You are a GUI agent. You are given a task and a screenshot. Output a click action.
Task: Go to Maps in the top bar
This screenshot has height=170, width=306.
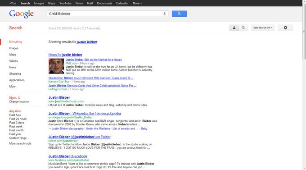[52, 3]
